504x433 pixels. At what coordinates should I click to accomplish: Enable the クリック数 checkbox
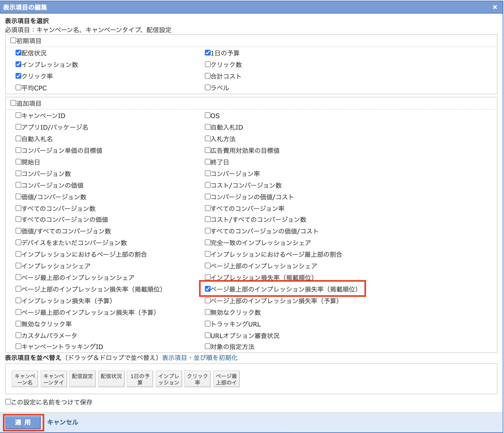pos(208,64)
